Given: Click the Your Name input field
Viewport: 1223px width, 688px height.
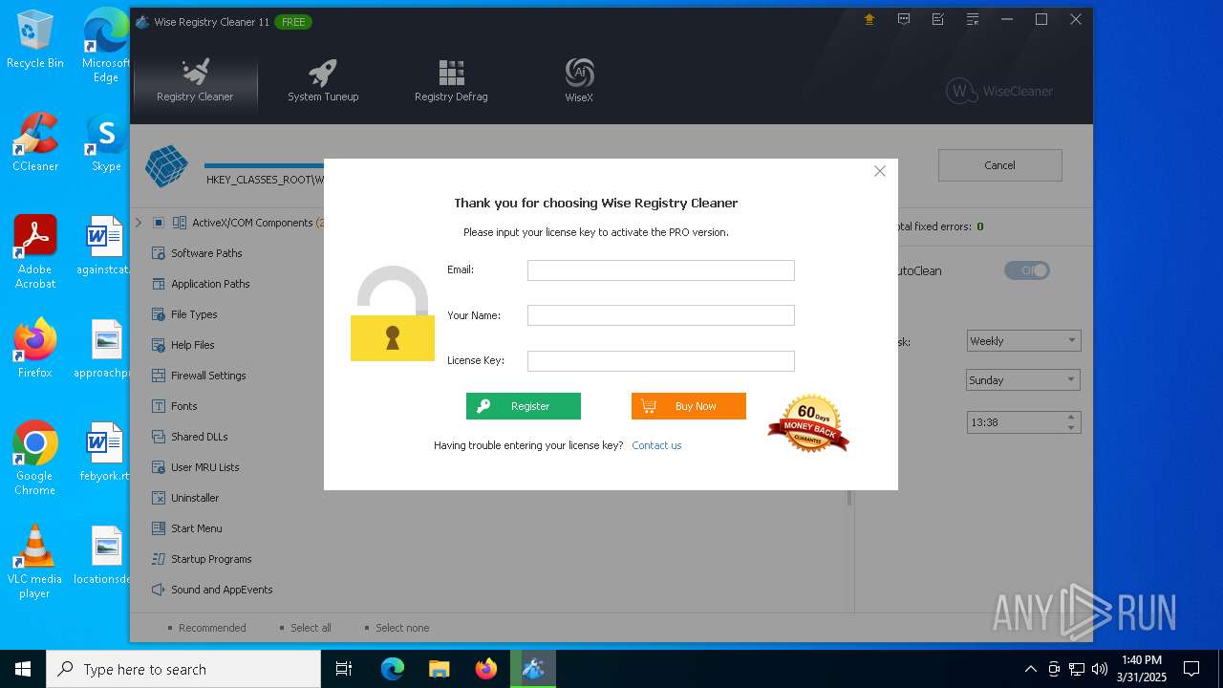Looking at the screenshot, I should (660, 315).
